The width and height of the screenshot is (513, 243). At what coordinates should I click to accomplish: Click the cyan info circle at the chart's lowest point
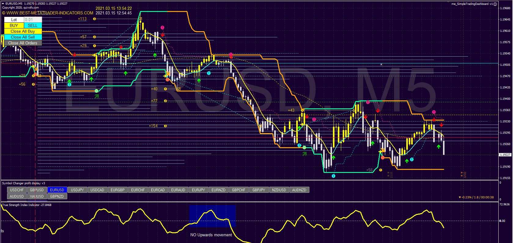[334, 176]
